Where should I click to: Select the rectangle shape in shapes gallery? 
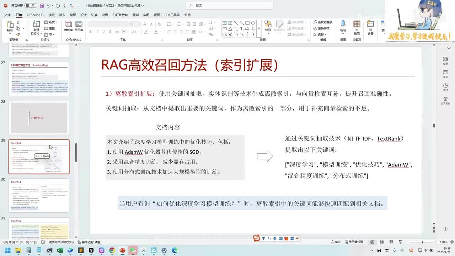pyautogui.click(x=247, y=23)
